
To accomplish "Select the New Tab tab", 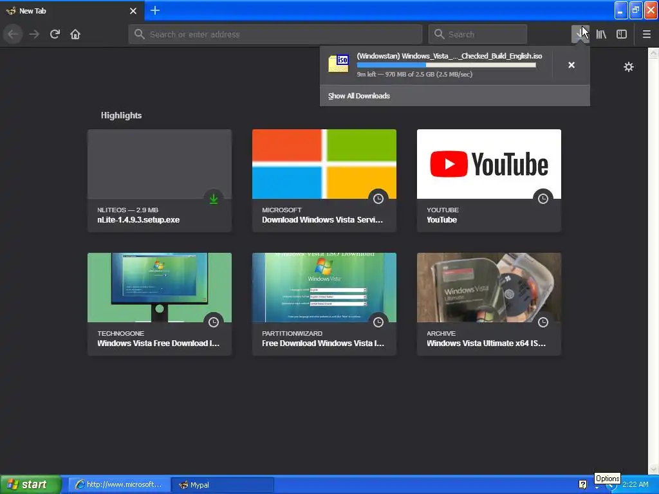I will click(72, 11).
